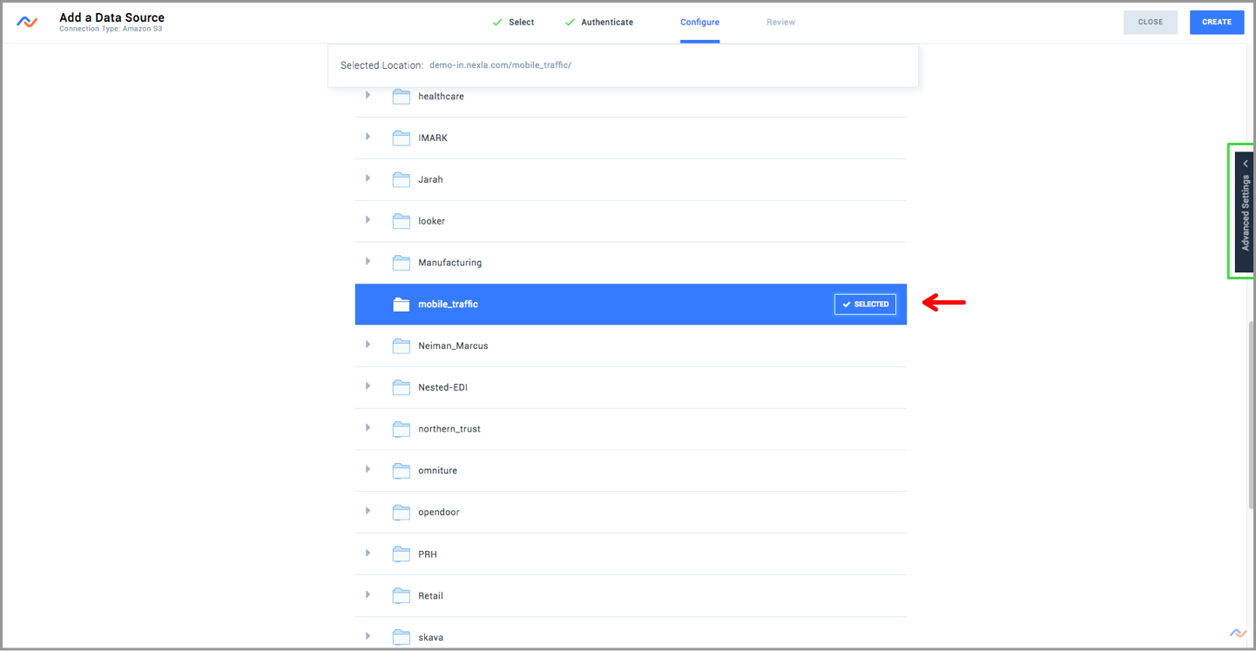Click the skava folder icon

[401, 637]
